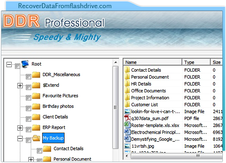Click file list horizontal scroll left arrow

pyautogui.click(x=127, y=156)
